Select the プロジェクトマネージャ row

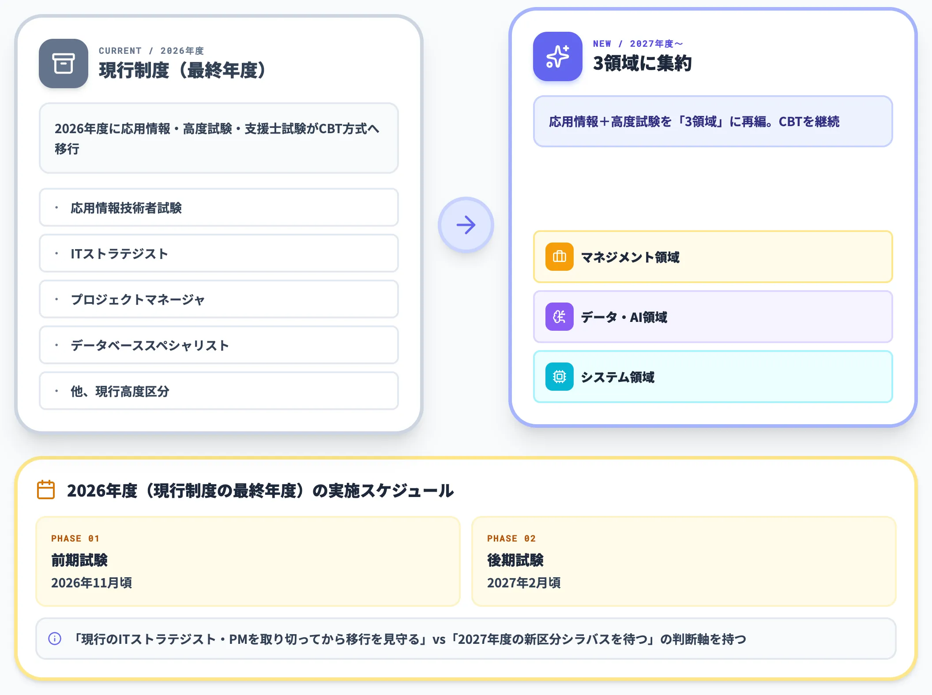click(x=219, y=299)
